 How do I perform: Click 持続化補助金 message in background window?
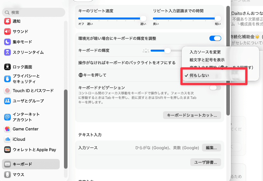pos(247,40)
